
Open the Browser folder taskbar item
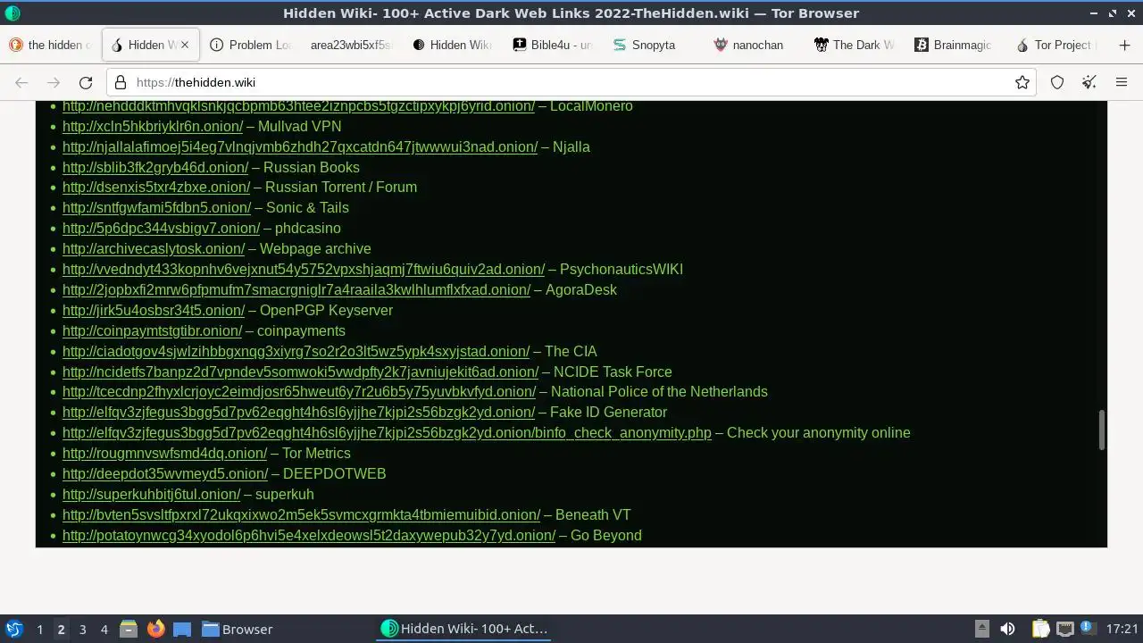pyautogui.click(x=237, y=629)
